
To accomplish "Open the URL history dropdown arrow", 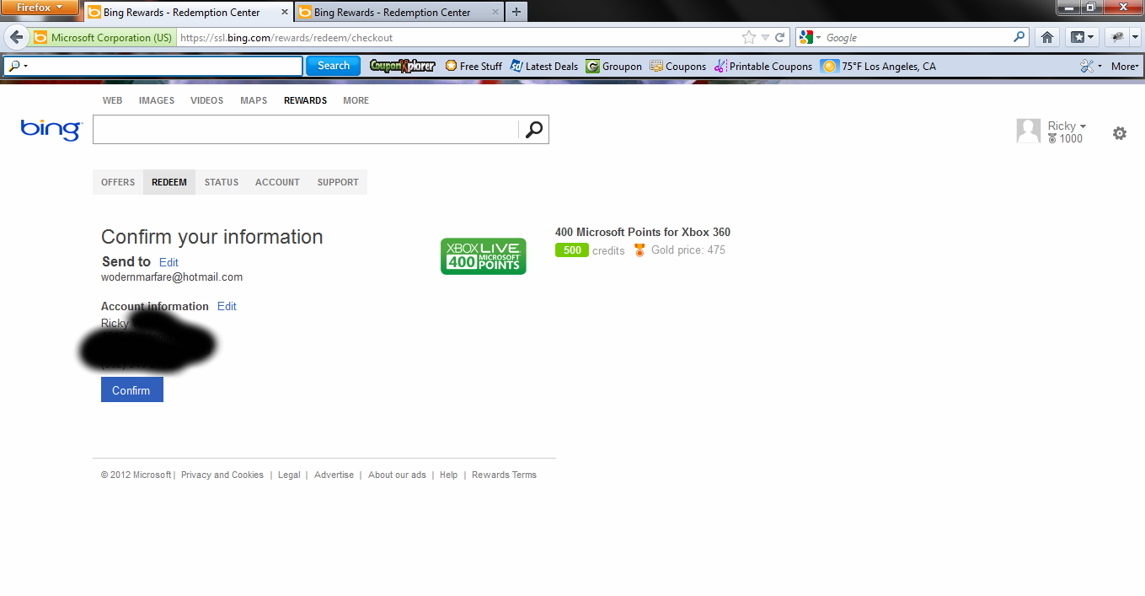I will point(765,38).
